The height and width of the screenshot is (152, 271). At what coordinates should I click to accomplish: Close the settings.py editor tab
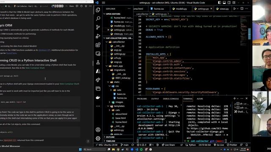click(211, 8)
